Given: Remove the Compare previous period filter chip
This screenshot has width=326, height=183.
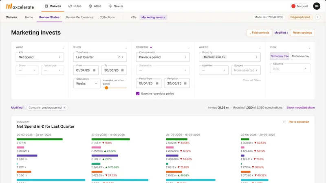Looking at the screenshot, I should [x=65, y=108].
